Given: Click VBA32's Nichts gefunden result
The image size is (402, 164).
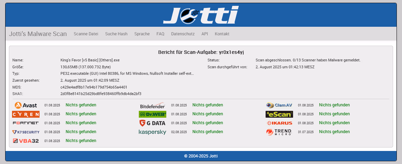Looking at the screenshot, I should (x=81, y=141).
